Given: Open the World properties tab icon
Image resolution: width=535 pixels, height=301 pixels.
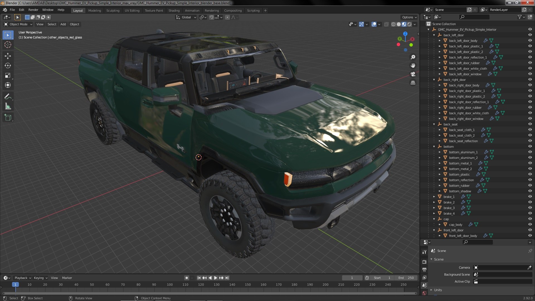Looking at the screenshot, I should [x=424, y=293].
